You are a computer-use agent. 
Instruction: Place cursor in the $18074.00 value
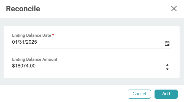[24, 66]
